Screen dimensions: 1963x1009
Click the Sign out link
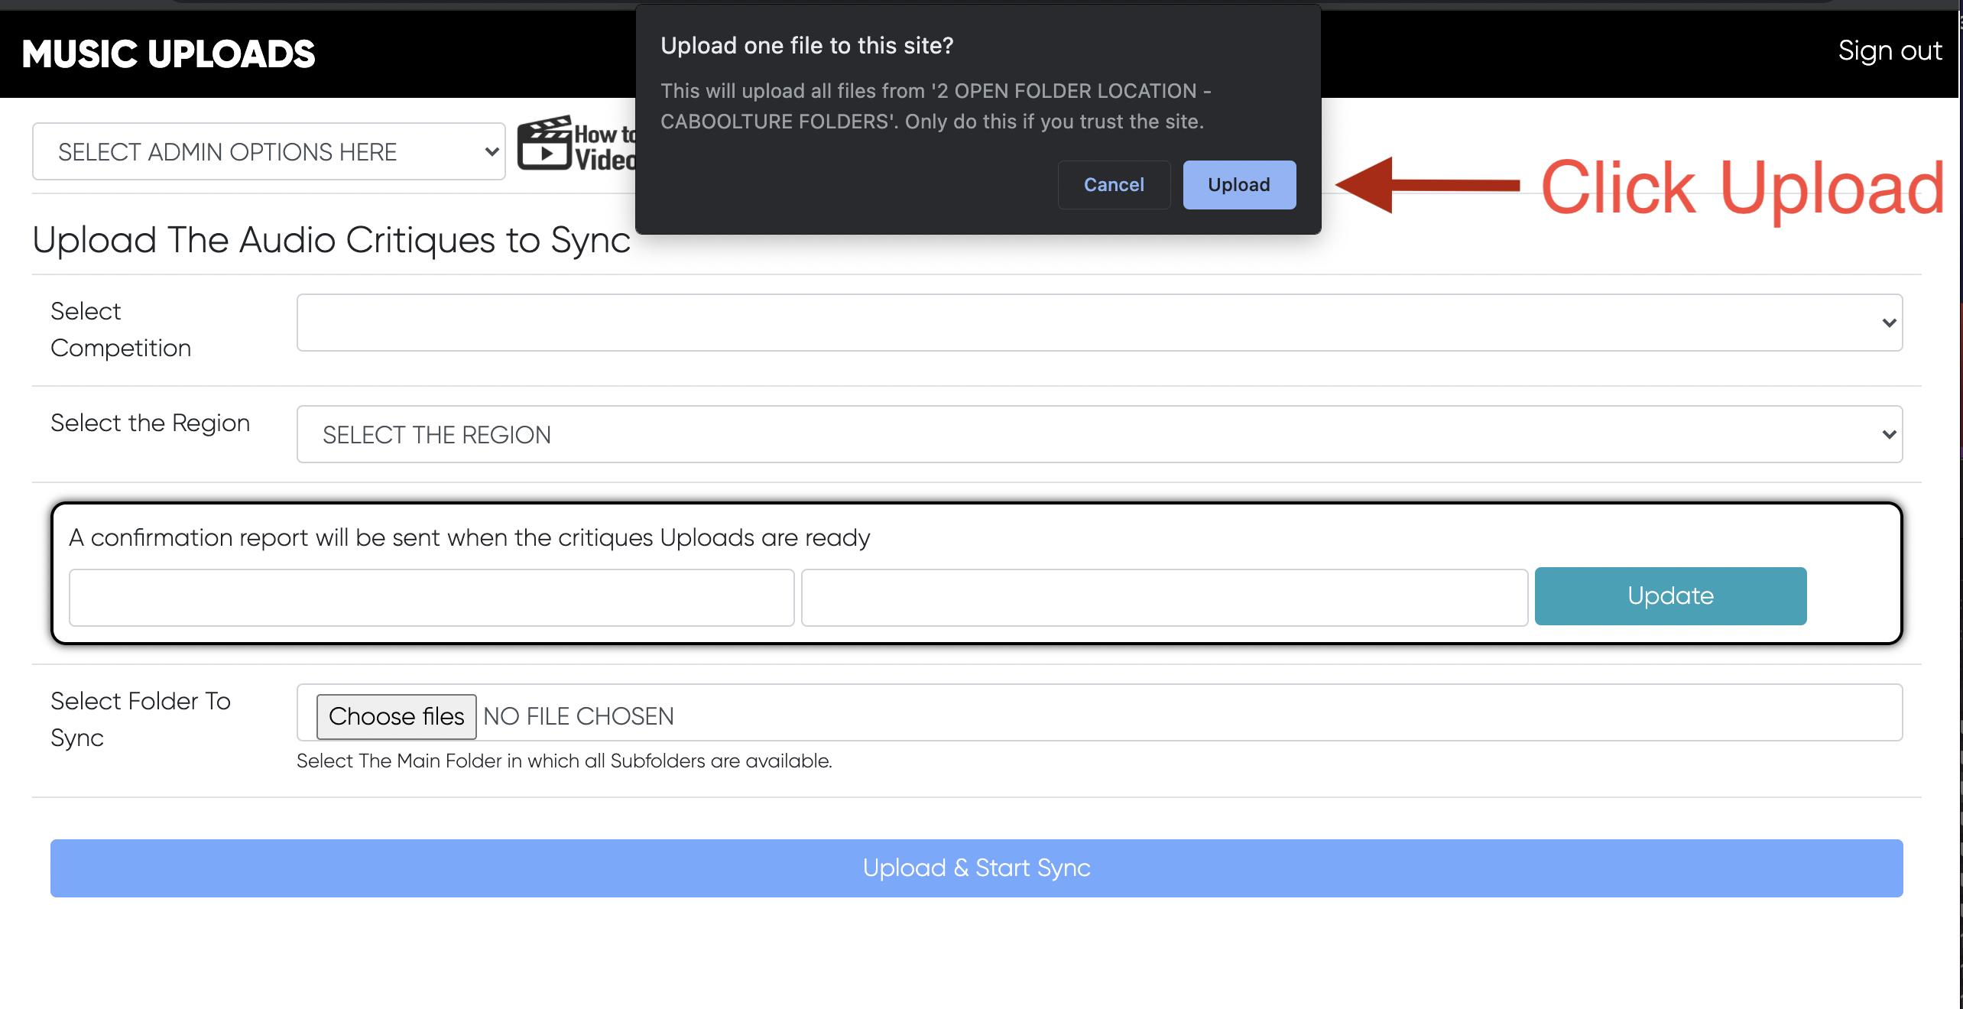click(x=1890, y=50)
